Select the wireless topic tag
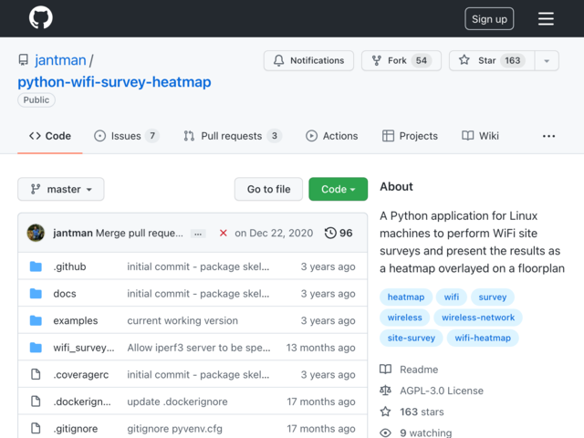The image size is (584, 438). 404,318
